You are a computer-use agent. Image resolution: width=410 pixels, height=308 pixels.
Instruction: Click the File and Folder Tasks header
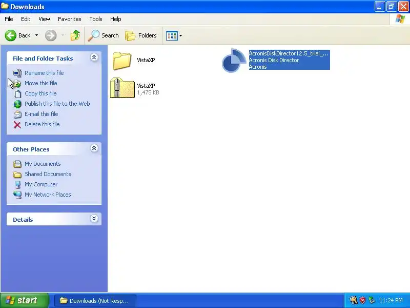click(x=43, y=59)
